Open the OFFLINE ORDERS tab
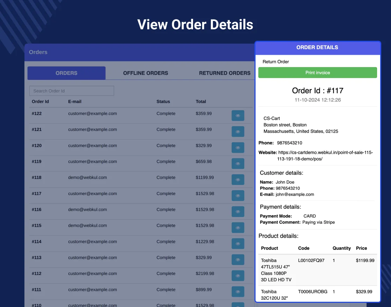 [x=146, y=73]
